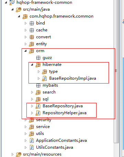Viewport: 124px width, 157px height.
Task: Expand the type package under hibernate
Action: (x=38, y=71)
